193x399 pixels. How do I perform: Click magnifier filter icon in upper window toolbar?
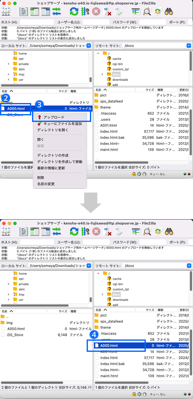click(147, 11)
